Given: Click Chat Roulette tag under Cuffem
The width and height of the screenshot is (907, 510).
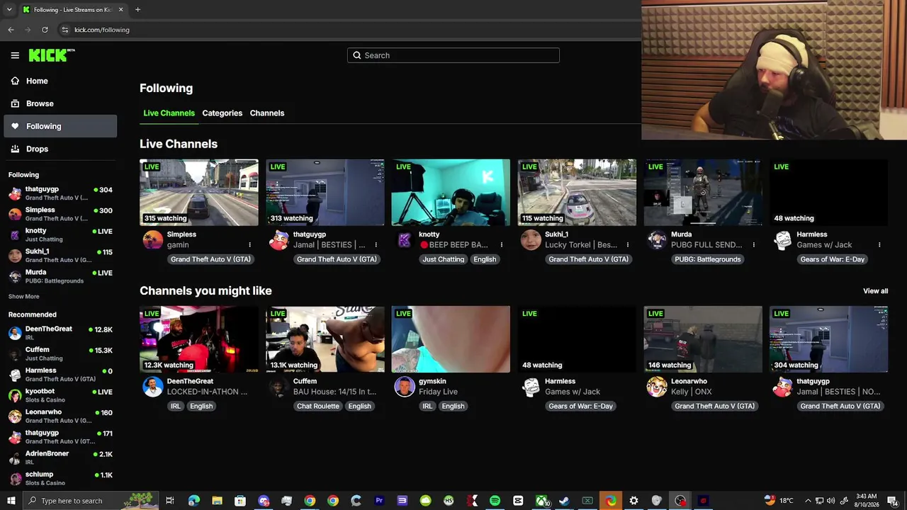Looking at the screenshot, I should pos(318,407).
